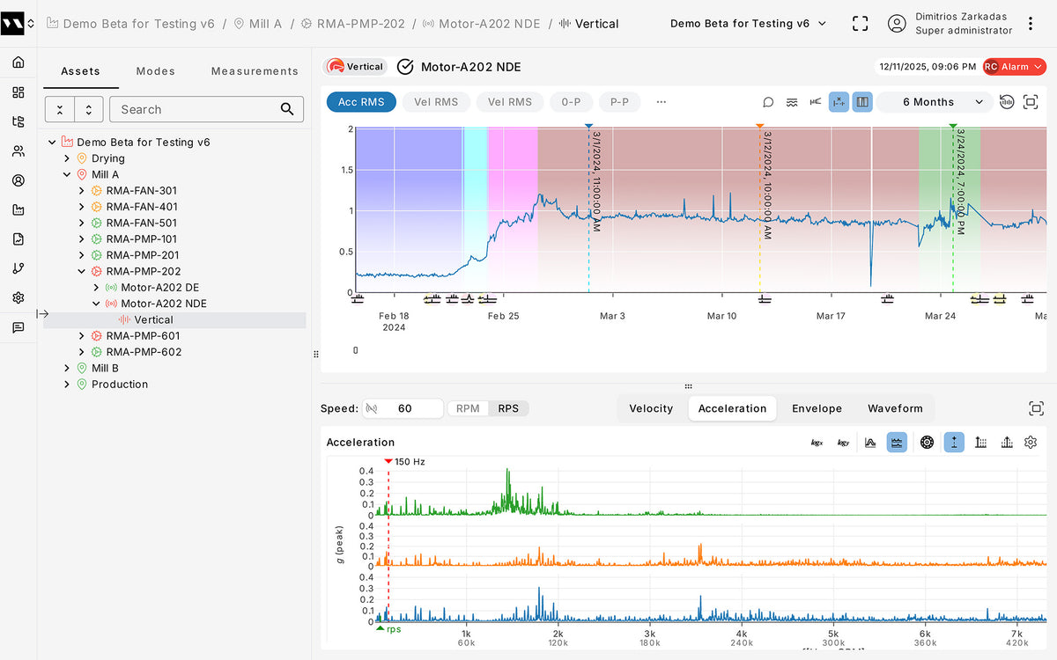Image resolution: width=1057 pixels, height=660 pixels.
Task: Expand the trend chart to fullscreen
Action: click(1031, 102)
